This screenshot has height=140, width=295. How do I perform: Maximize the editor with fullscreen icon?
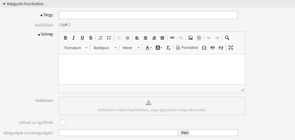pos(231,48)
